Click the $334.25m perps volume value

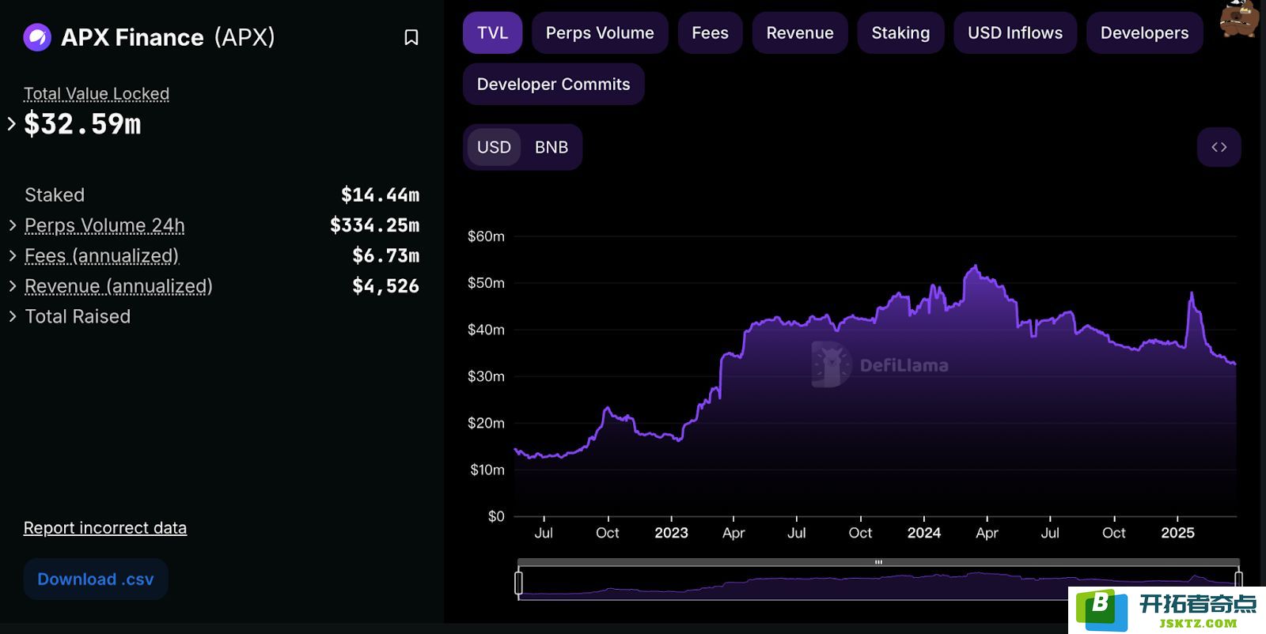(375, 225)
